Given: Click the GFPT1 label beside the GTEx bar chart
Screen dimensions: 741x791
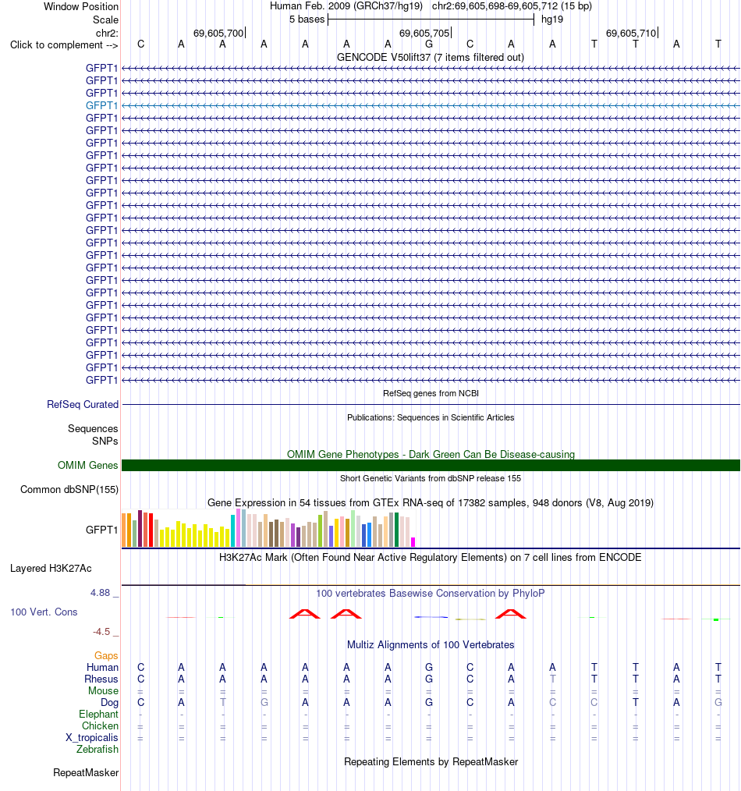Looking at the screenshot, I should pos(101,530).
